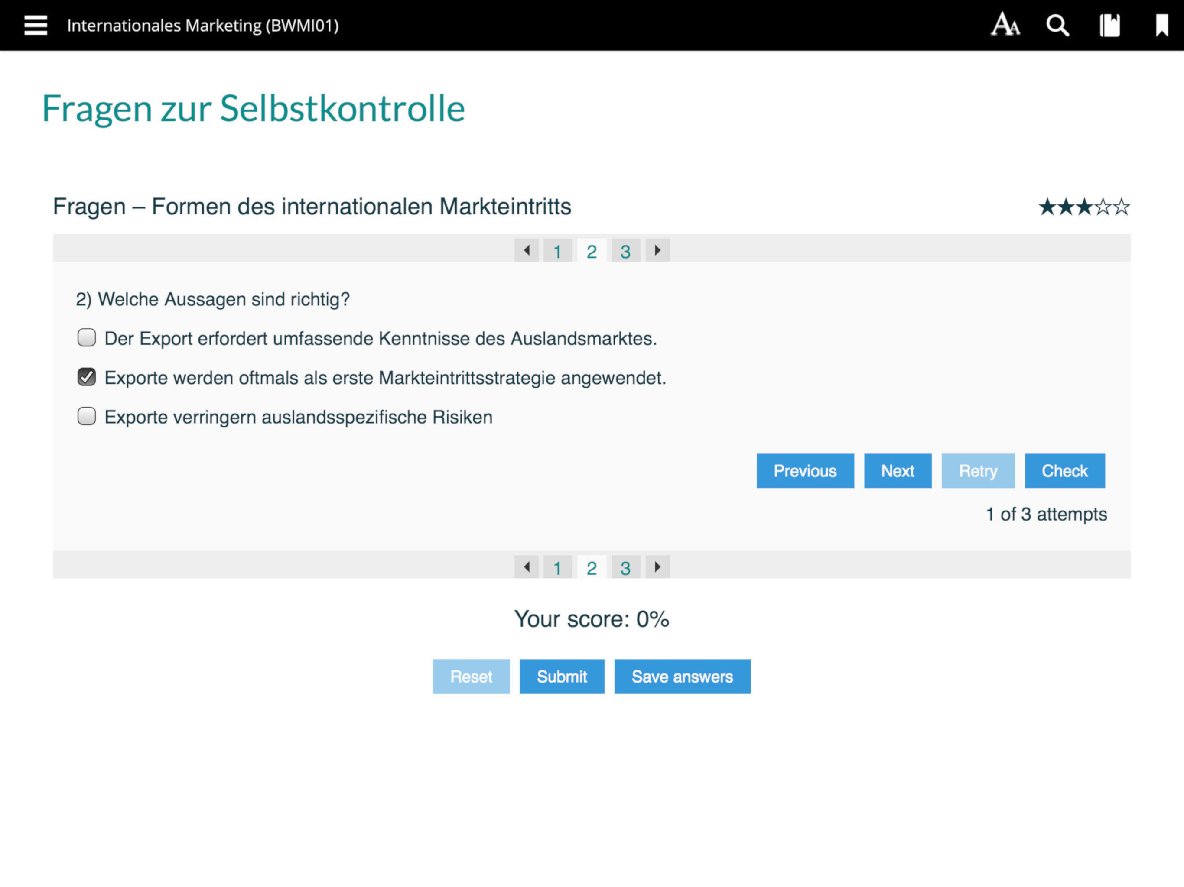Viewport: 1184px width, 887px height.
Task: Bookmark this page with ribbon icon
Action: click(1161, 25)
